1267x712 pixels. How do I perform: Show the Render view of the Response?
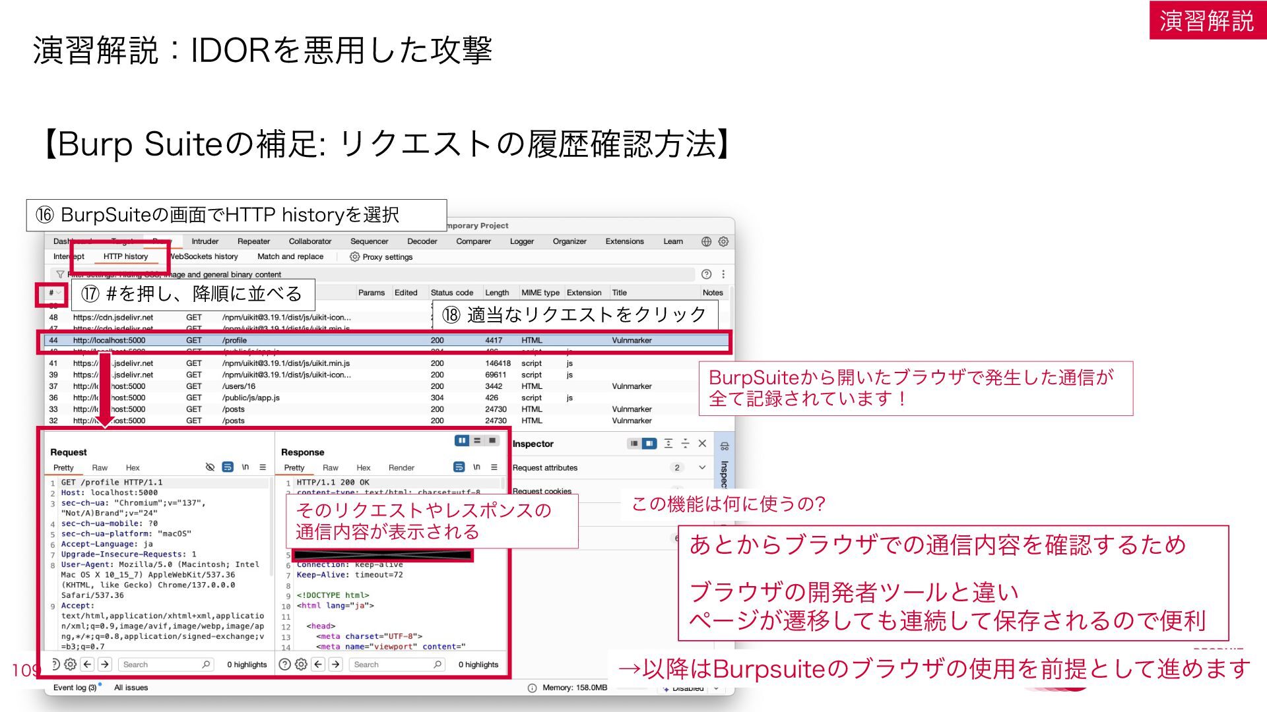coord(401,467)
